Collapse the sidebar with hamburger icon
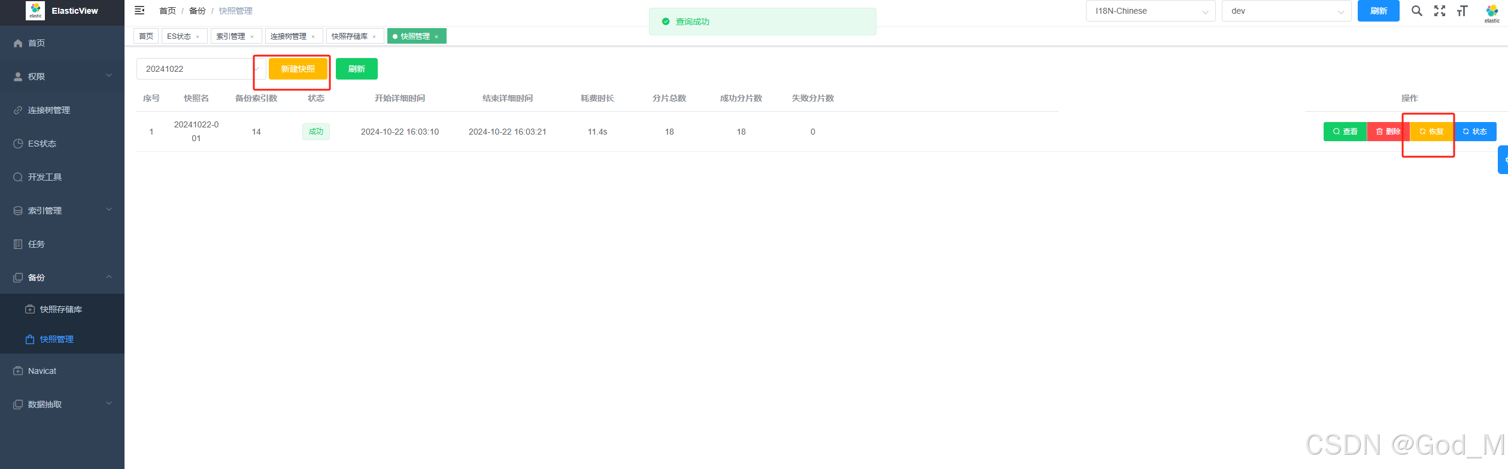This screenshot has height=469, width=1508. pos(139,11)
